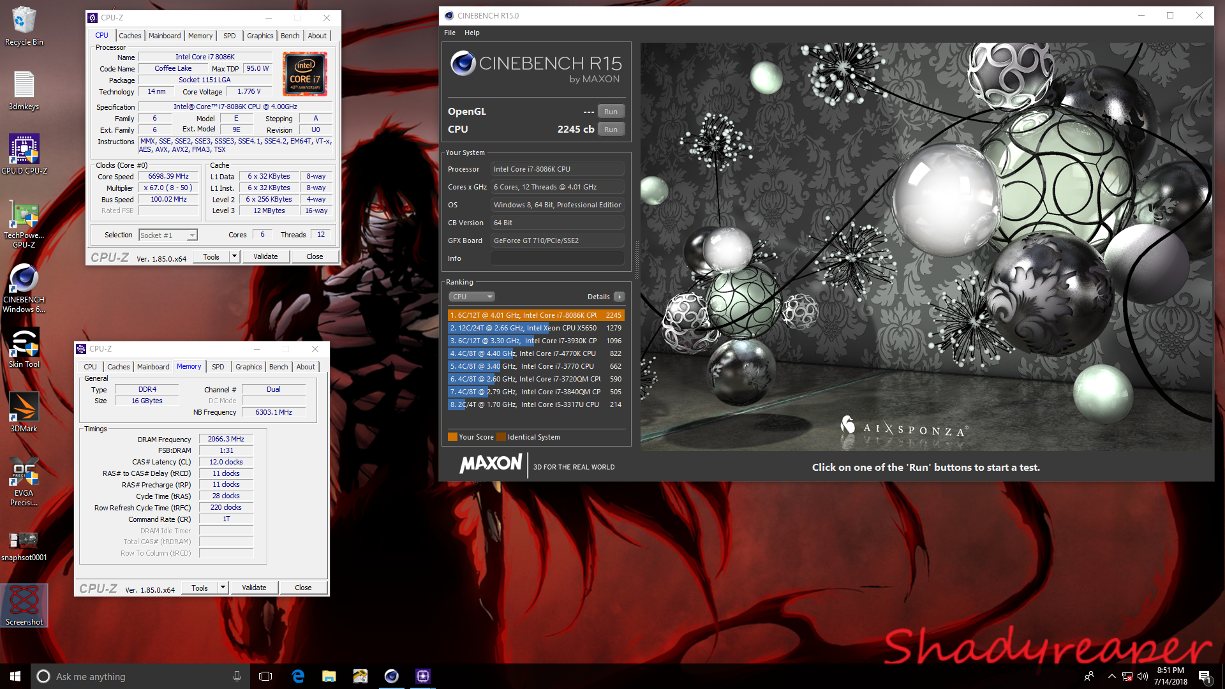Open the Recycle Bin desktop icon
The image size is (1225, 689).
click(x=24, y=26)
